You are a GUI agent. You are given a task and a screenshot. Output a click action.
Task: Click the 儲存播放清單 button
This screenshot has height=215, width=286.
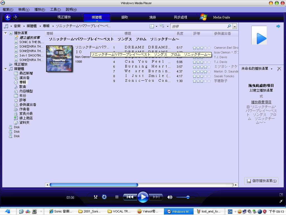coord(262,181)
